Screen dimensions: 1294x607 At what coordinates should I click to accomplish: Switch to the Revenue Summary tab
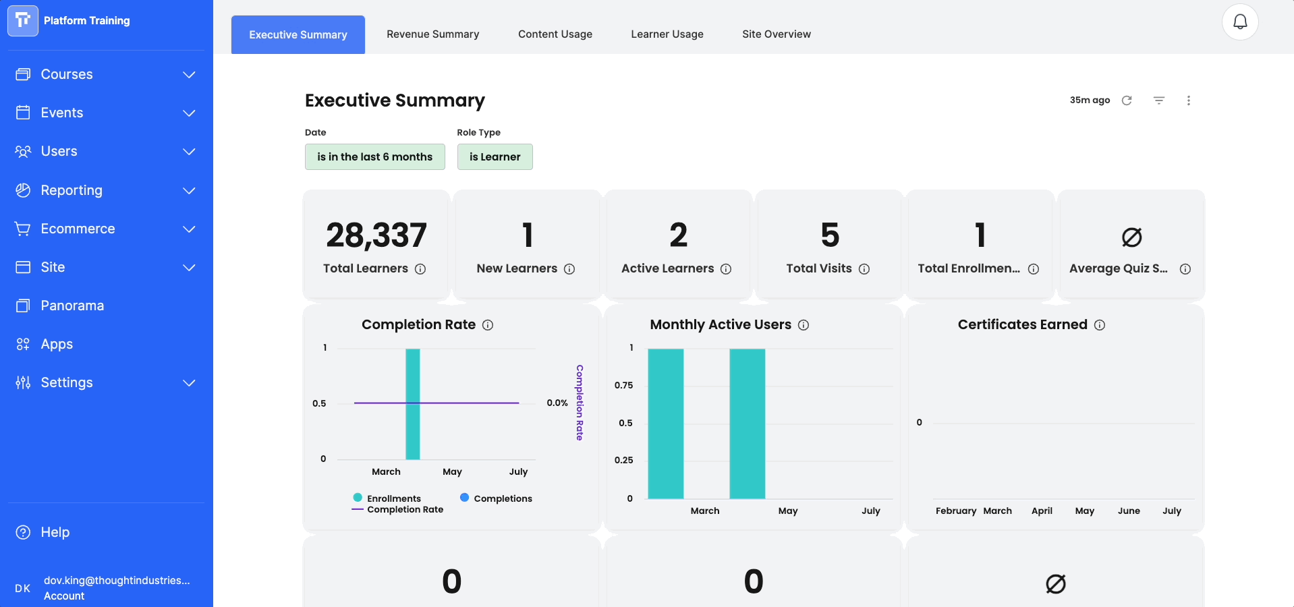coord(433,34)
